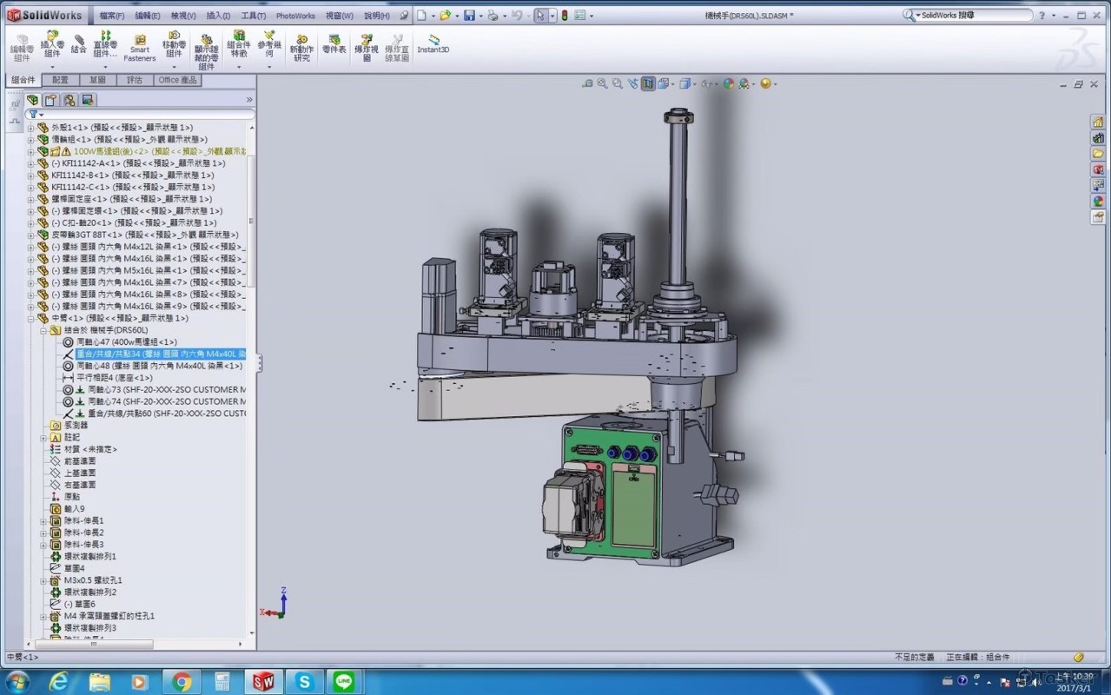Open the 插入零組件 dropdown arrow
The image size is (1111, 695).
pos(52,67)
